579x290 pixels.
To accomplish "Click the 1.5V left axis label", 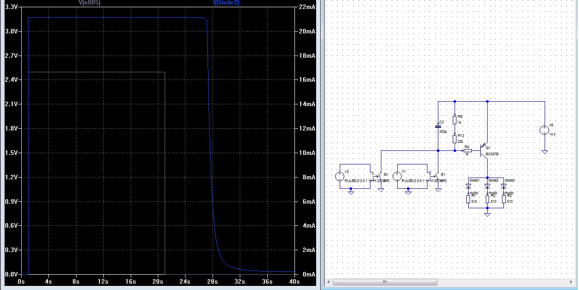I will tap(11, 153).
